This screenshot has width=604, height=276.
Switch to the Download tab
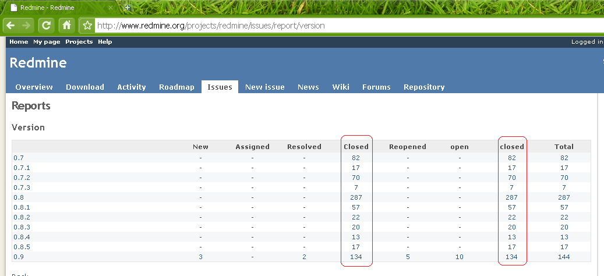click(x=84, y=87)
